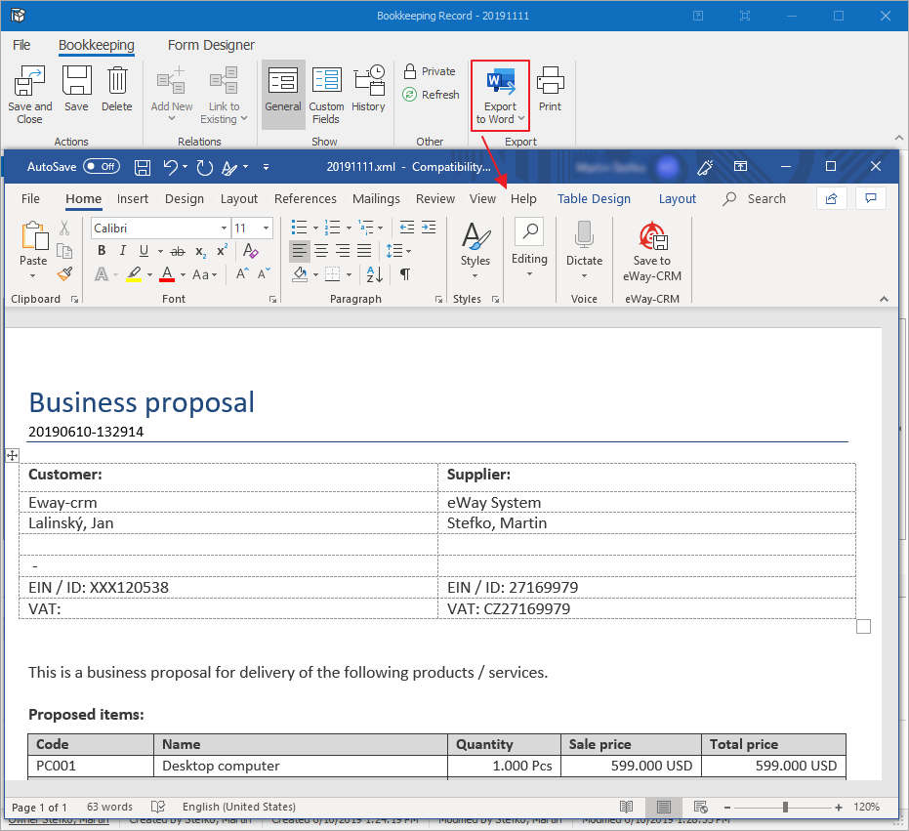Switch to Word Insert tab
This screenshot has width=909, height=831.
click(x=132, y=199)
